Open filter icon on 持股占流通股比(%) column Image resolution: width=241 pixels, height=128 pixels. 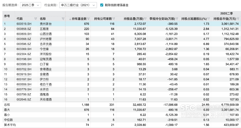[x=208, y=19]
